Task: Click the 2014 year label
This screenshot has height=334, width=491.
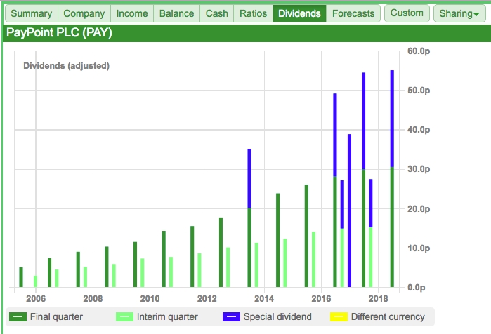Action: (264, 299)
